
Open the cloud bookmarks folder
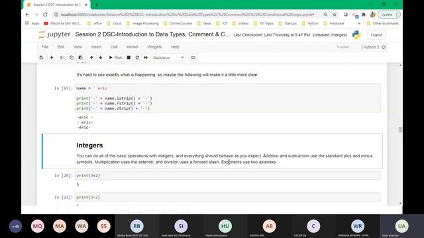(114, 24)
